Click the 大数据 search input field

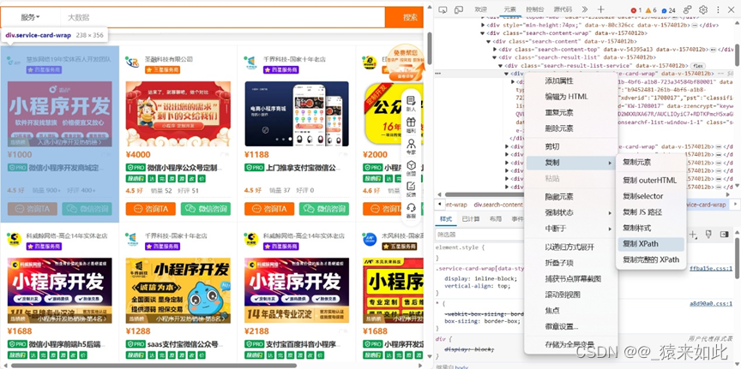223,17
